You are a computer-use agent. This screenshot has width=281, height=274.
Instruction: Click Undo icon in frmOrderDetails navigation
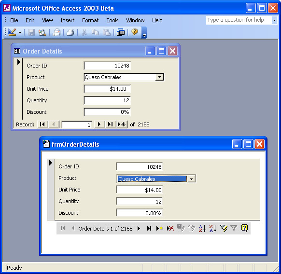click(191, 228)
